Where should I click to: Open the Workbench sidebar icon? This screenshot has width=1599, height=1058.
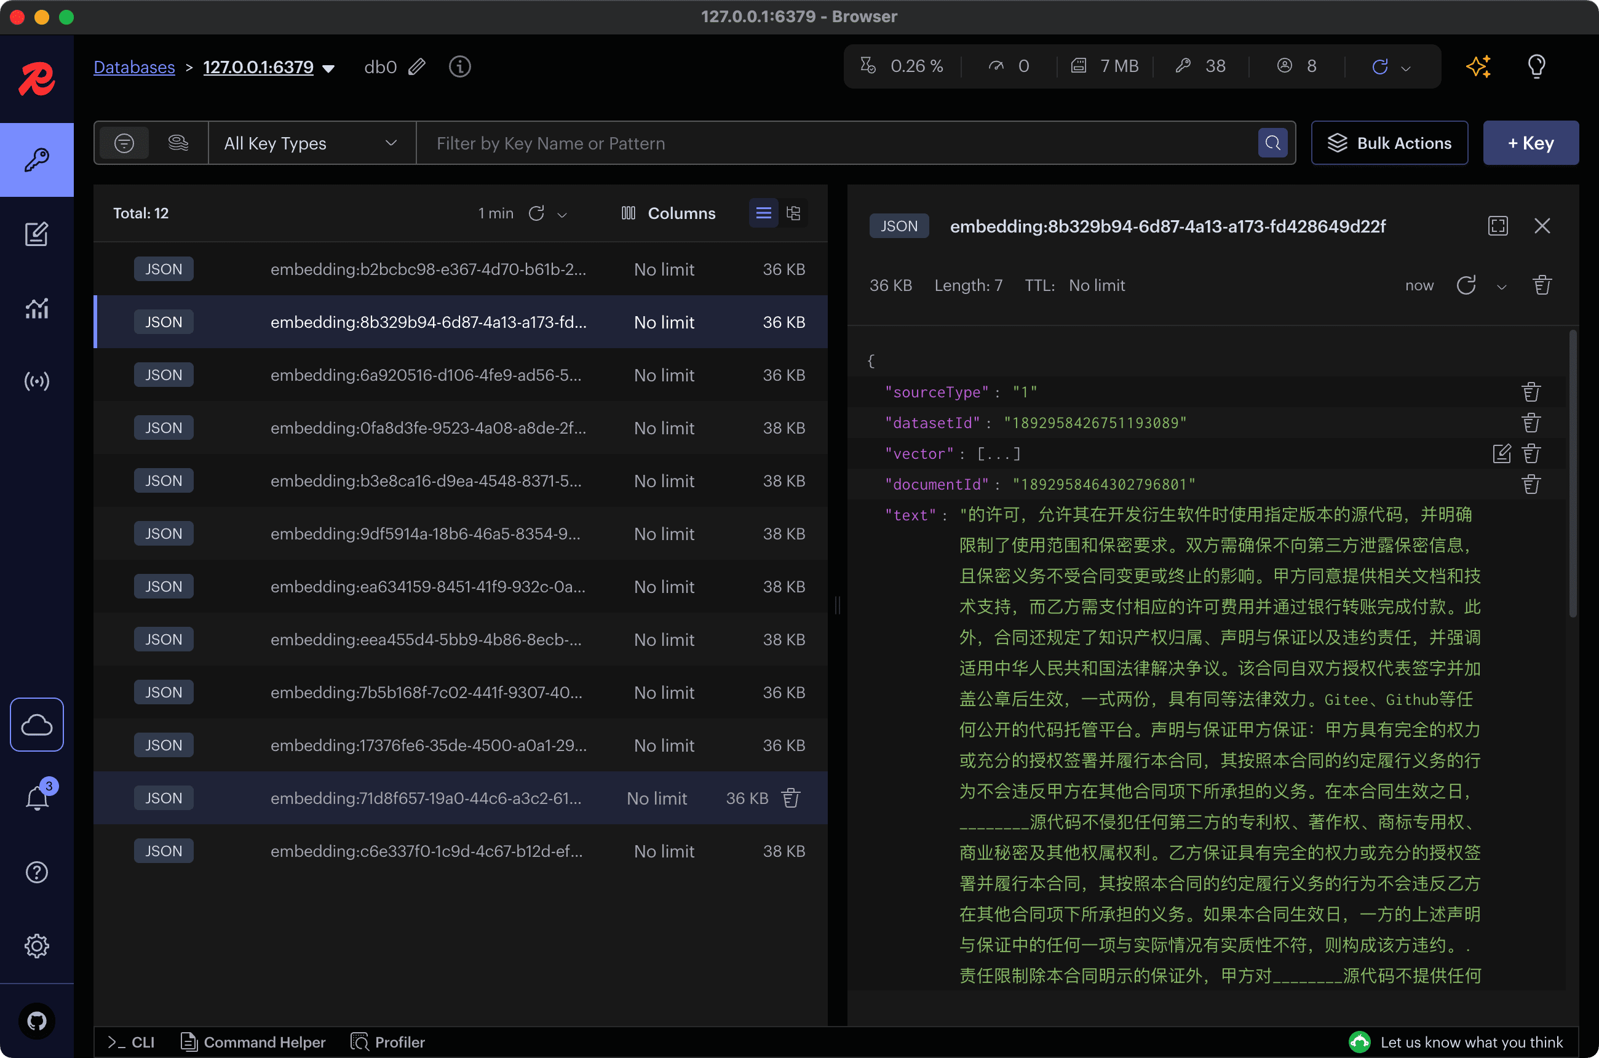[36, 234]
